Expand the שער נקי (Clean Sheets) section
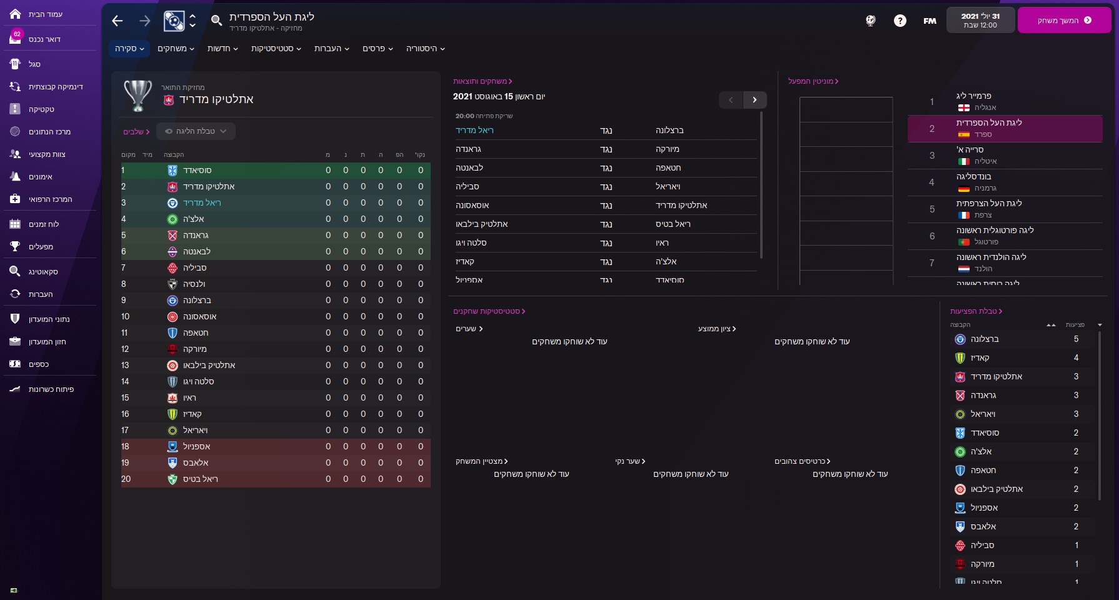Image resolution: width=1119 pixels, height=600 pixels. click(630, 461)
